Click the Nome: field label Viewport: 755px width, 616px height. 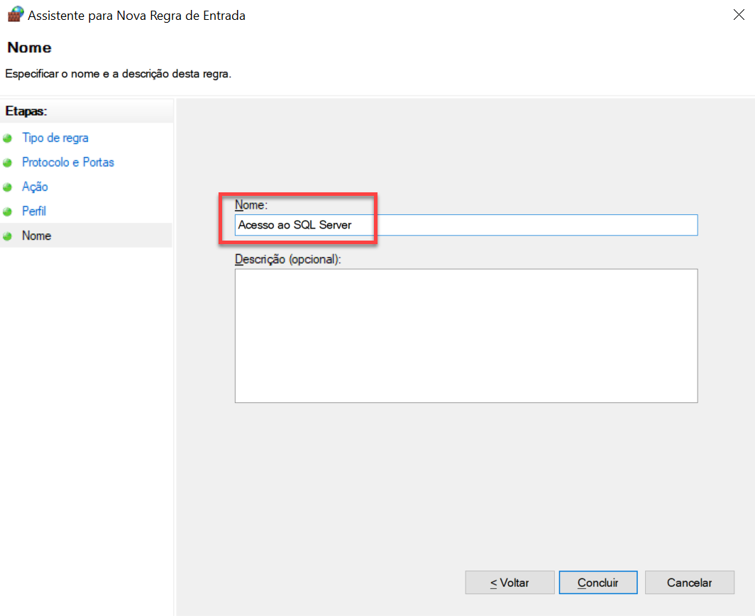pyautogui.click(x=250, y=205)
